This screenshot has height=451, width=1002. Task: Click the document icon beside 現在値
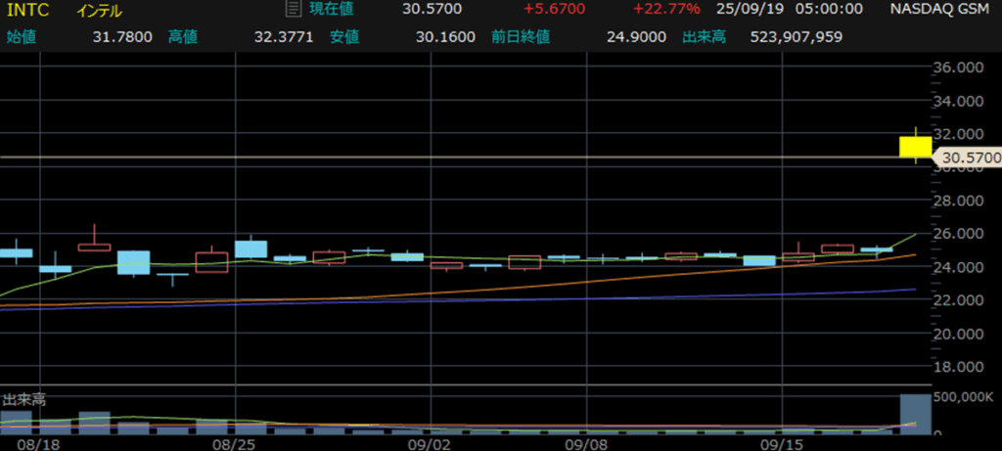click(292, 10)
